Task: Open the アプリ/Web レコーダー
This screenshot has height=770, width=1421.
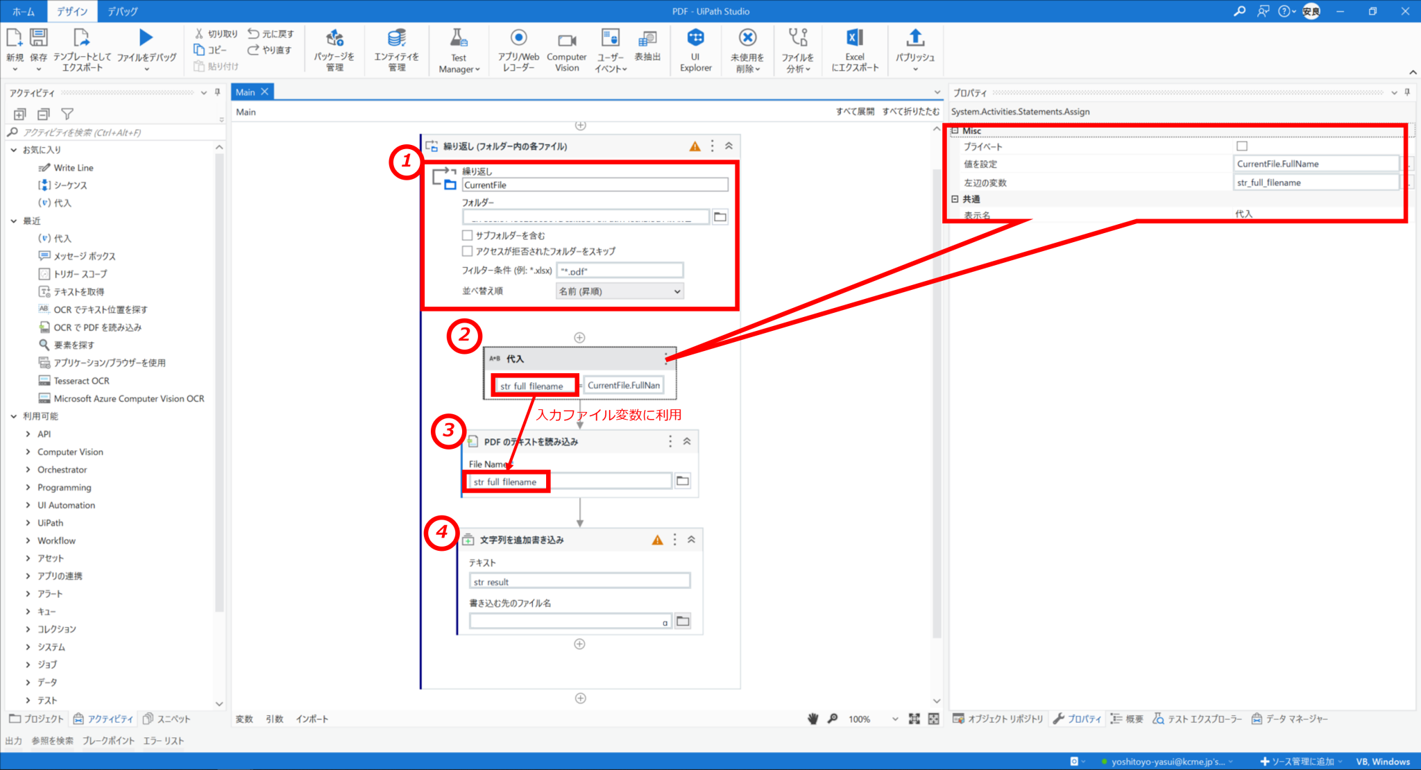Action: click(518, 49)
